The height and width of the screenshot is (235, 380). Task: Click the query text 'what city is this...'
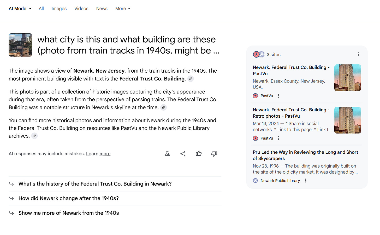(x=128, y=45)
